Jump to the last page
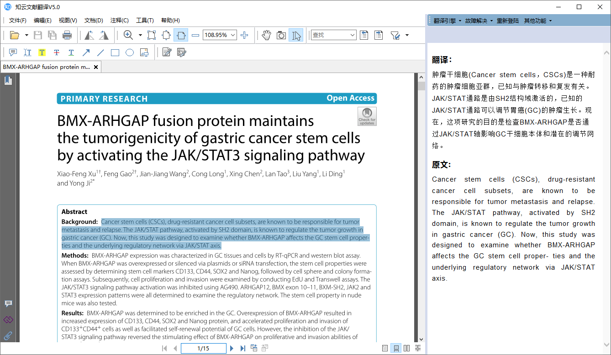The width and height of the screenshot is (611, 355). [242, 348]
